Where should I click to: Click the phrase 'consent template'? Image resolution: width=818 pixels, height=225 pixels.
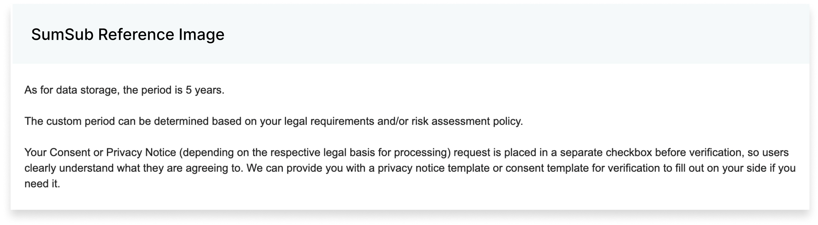(x=547, y=168)
